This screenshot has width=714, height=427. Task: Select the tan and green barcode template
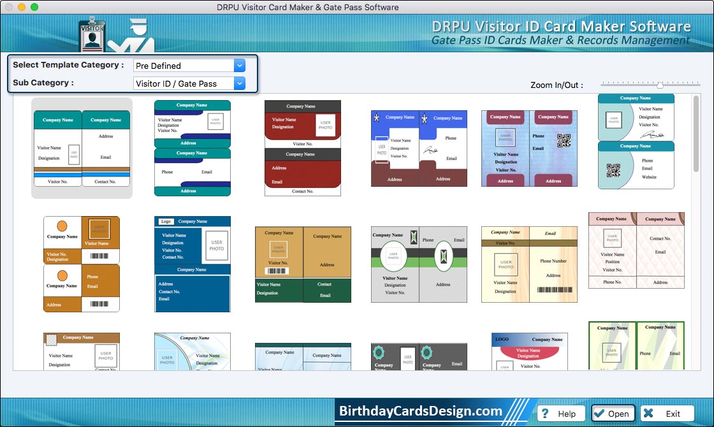[x=303, y=264]
